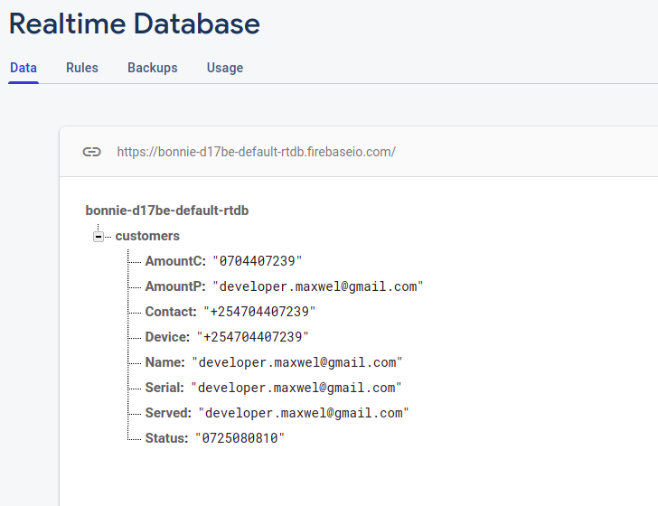Edit the Contact phone number value
This screenshot has width=658, height=506.
(259, 312)
